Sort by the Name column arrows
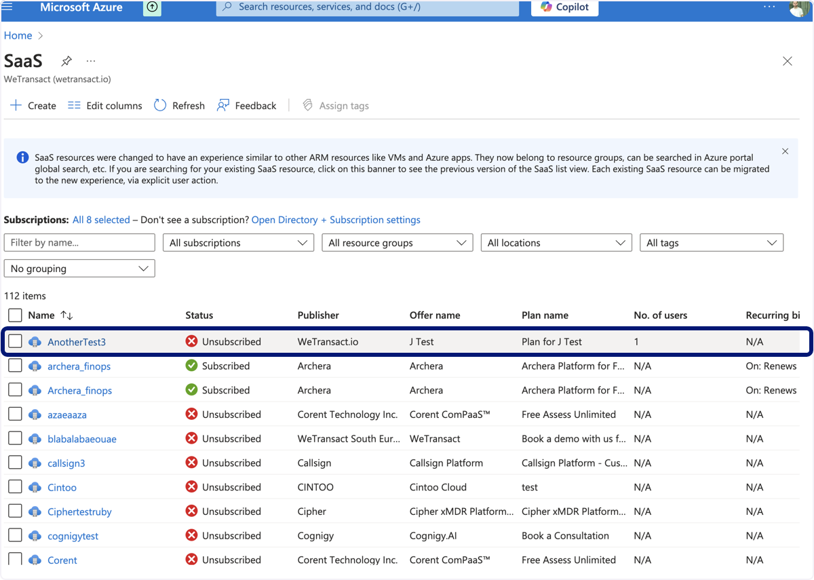 point(66,315)
